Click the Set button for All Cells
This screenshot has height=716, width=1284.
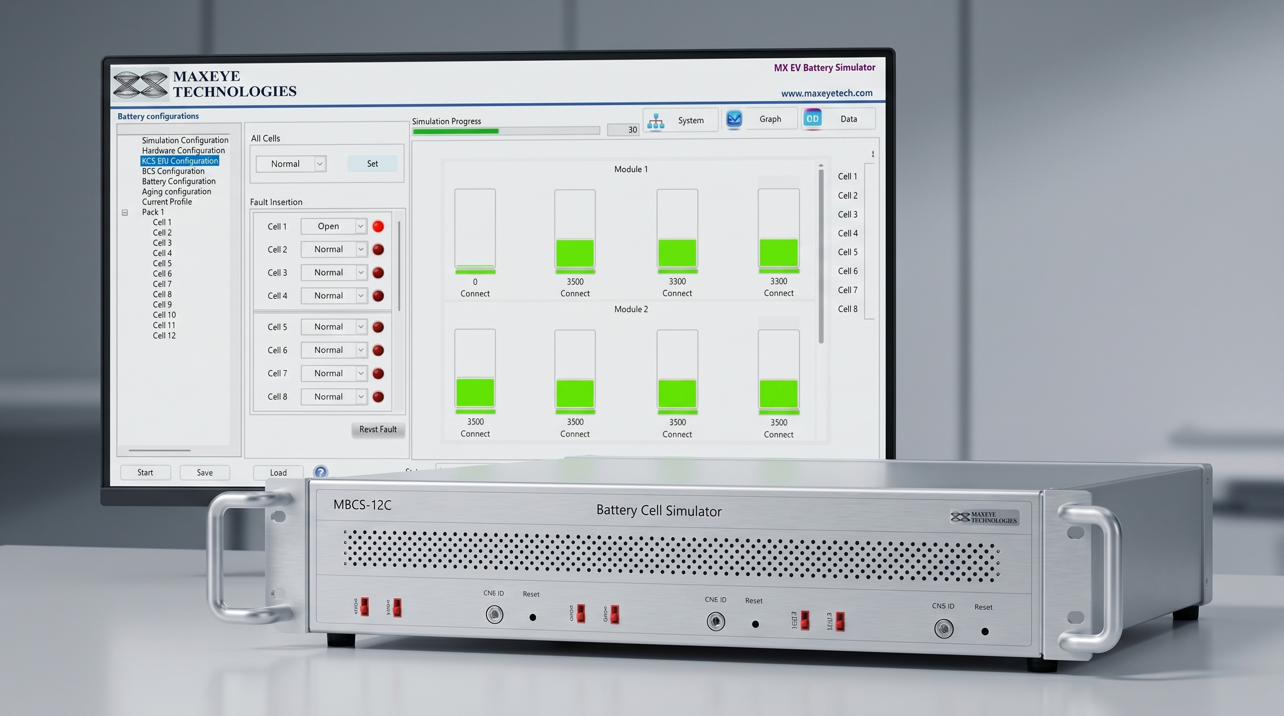point(372,164)
